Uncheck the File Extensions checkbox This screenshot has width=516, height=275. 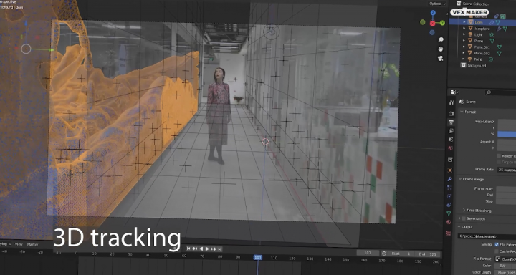497,244
